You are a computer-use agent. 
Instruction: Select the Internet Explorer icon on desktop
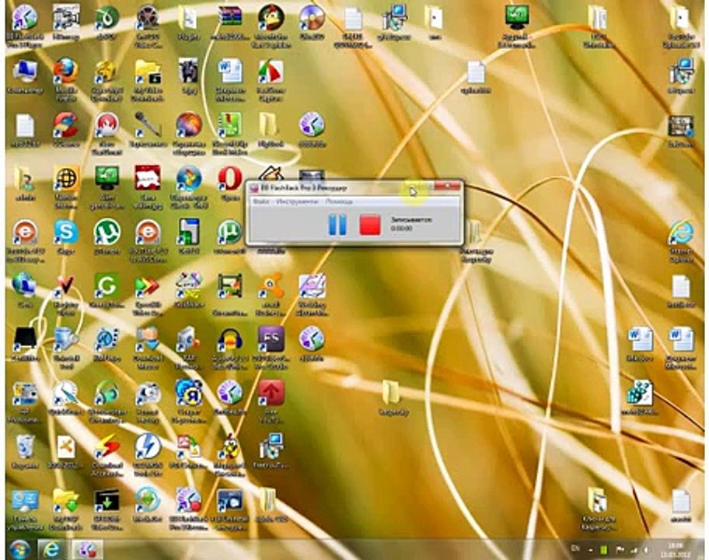click(681, 240)
